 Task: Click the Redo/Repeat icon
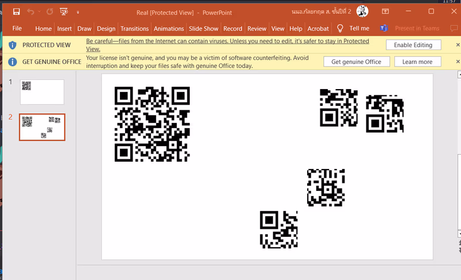[50, 11]
